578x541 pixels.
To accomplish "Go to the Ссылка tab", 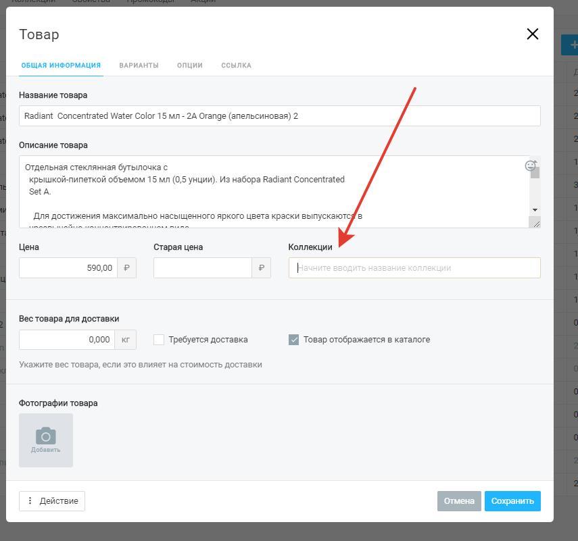I will coord(237,66).
